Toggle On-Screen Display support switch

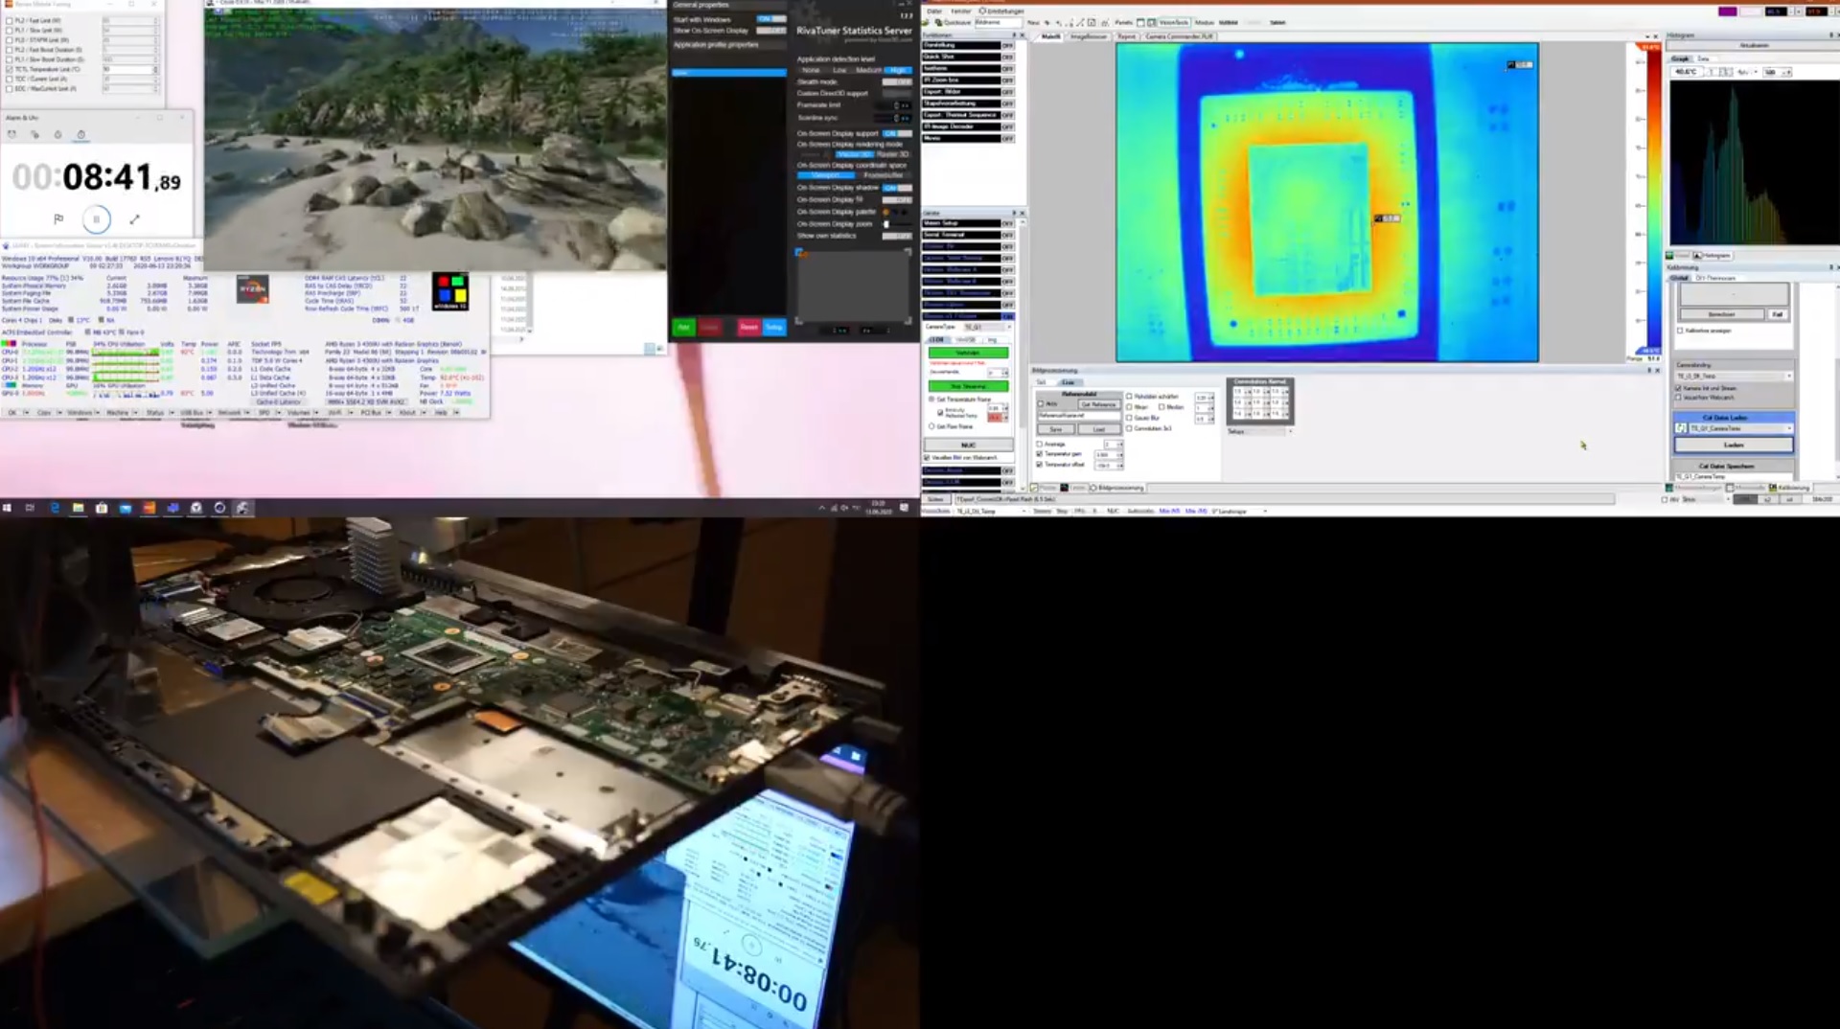coord(897,133)
